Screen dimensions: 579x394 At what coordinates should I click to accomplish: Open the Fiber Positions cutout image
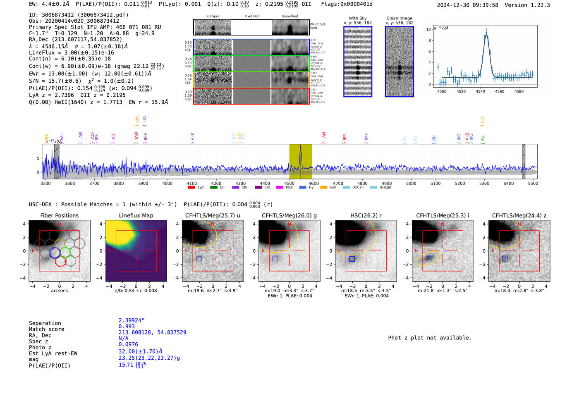click(x=60, y=251)
